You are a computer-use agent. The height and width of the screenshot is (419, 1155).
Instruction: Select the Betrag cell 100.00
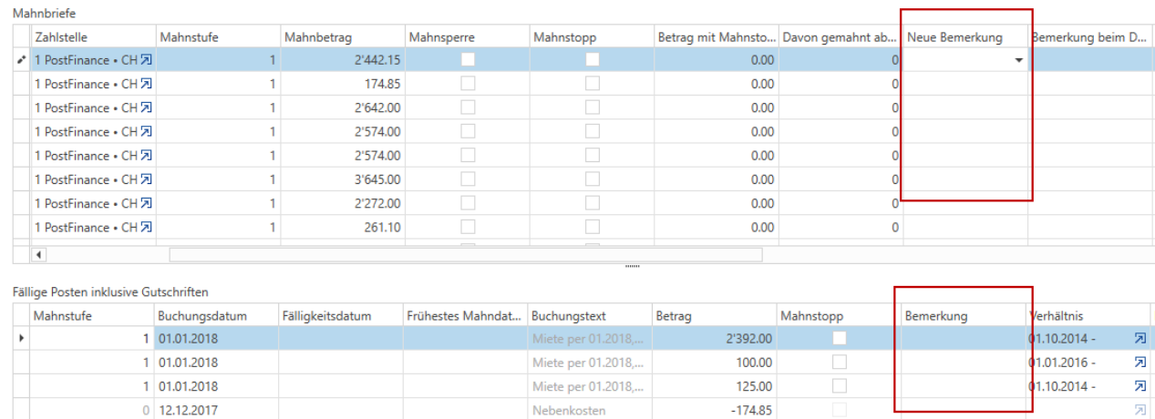715,362
